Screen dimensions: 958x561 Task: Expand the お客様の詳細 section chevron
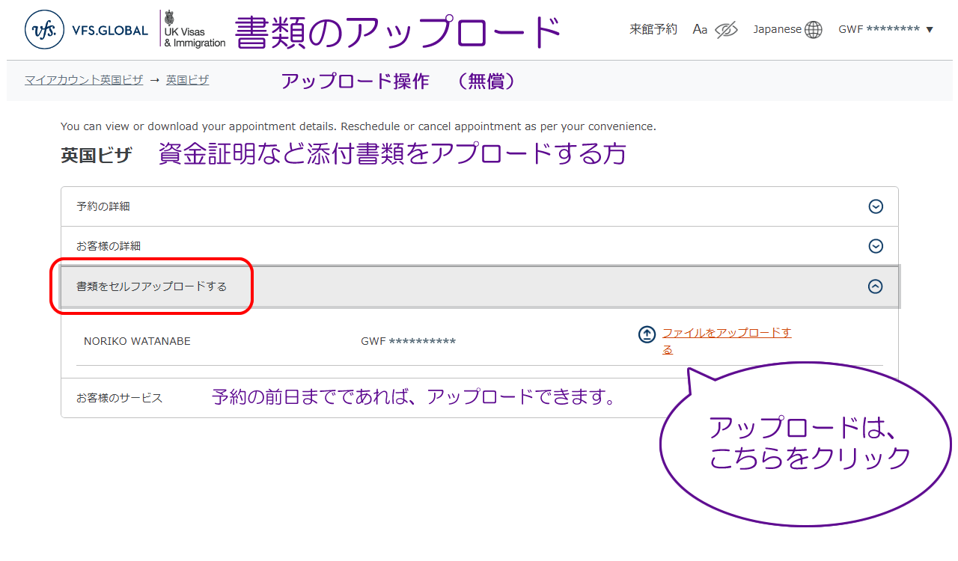coord(876,246)
